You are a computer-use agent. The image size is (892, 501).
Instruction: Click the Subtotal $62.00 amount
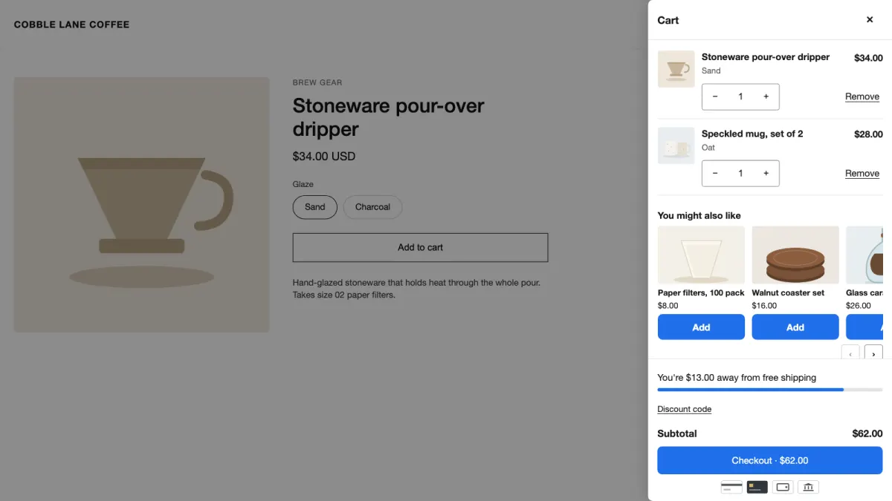click(x=867, y=433)
